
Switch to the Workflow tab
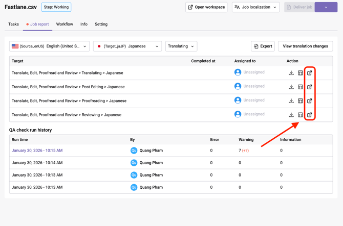coord(65,24)
